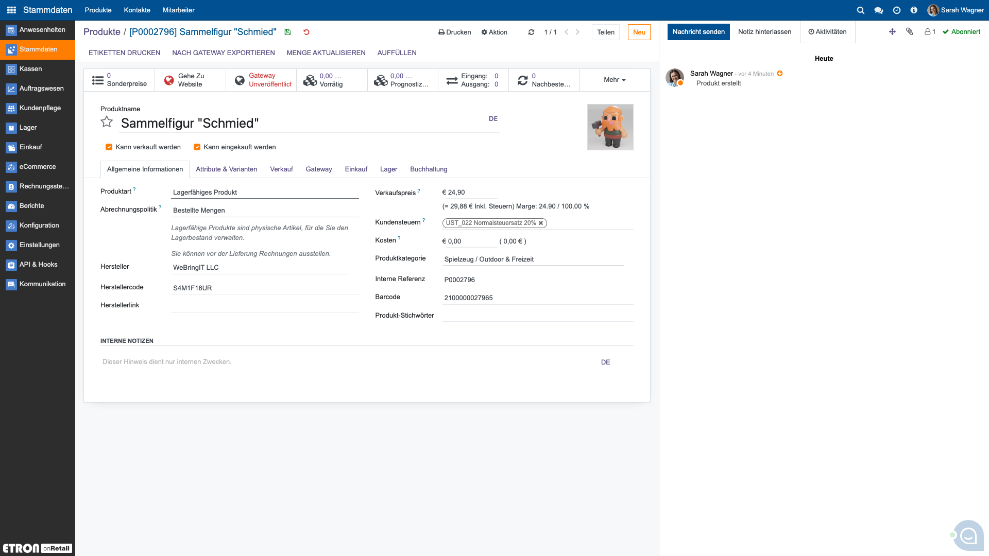Open conversations chat bubbles icon
Image resolution: width=989 pixels, height=556 pixels.
point(879,10)
